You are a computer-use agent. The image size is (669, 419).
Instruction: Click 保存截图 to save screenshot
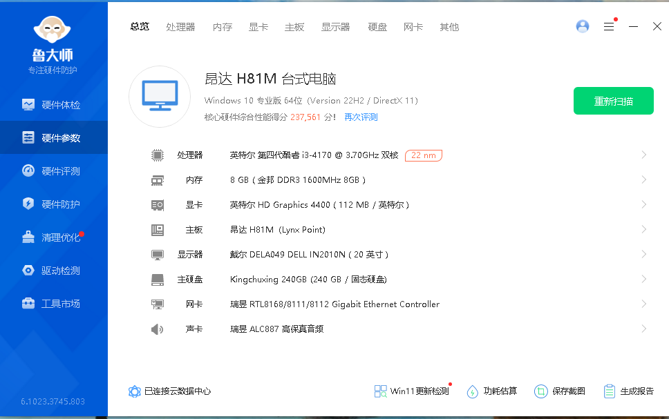tap(560, 391)
